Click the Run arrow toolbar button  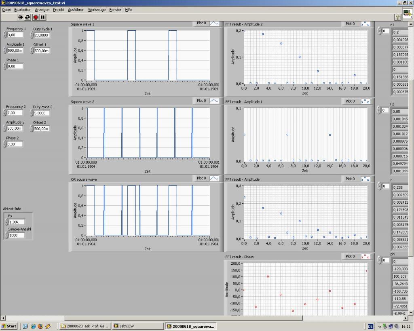tap(20, 17)
